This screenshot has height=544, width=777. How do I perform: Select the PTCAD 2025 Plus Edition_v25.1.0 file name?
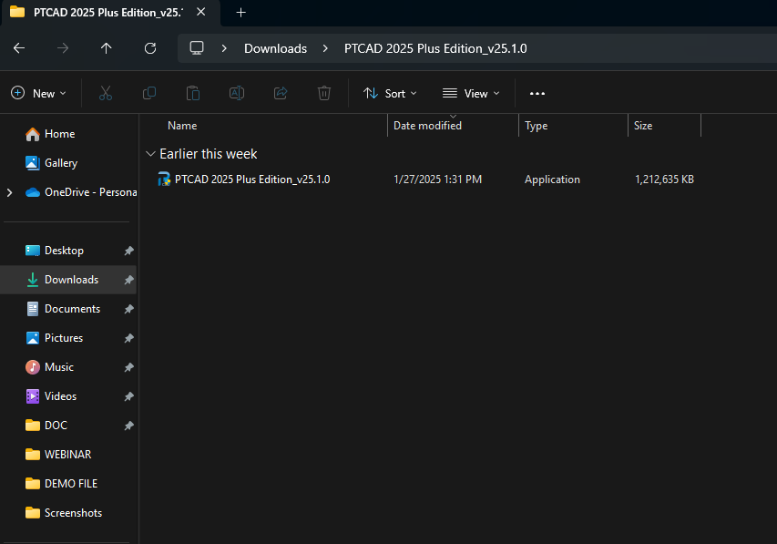252,179
